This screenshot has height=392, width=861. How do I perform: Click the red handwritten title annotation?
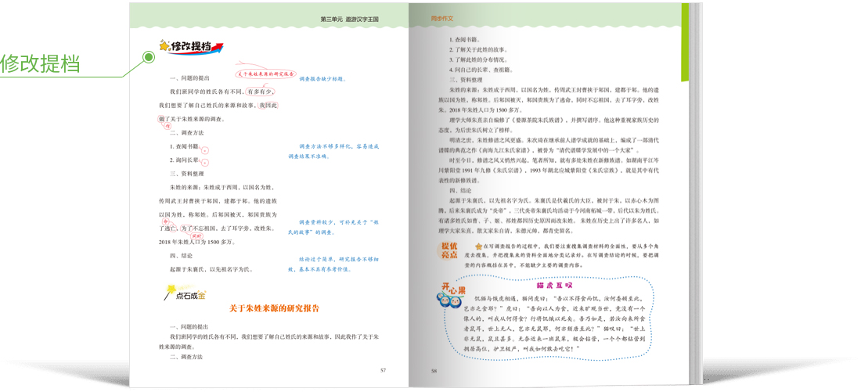coord(266,73)
